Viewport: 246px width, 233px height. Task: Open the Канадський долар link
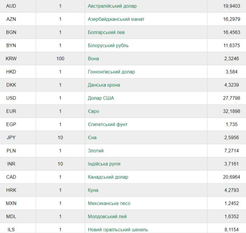click(x=108, y=177)
